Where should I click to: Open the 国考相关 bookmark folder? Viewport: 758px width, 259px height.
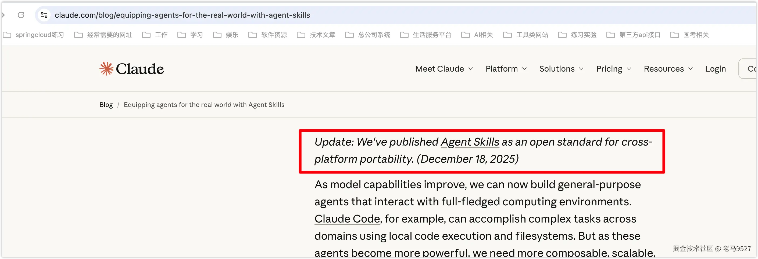(x=689, y=35)
